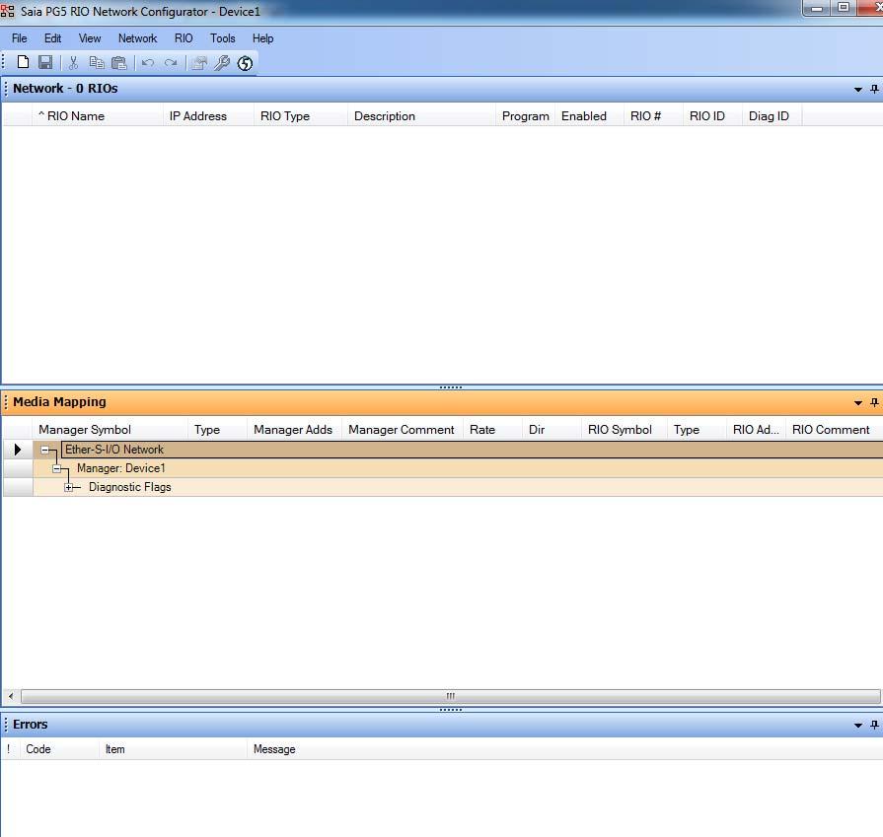883x837 pixels.
Task: Click the circular globe icon in toolbar
Action: pos(245,63)
